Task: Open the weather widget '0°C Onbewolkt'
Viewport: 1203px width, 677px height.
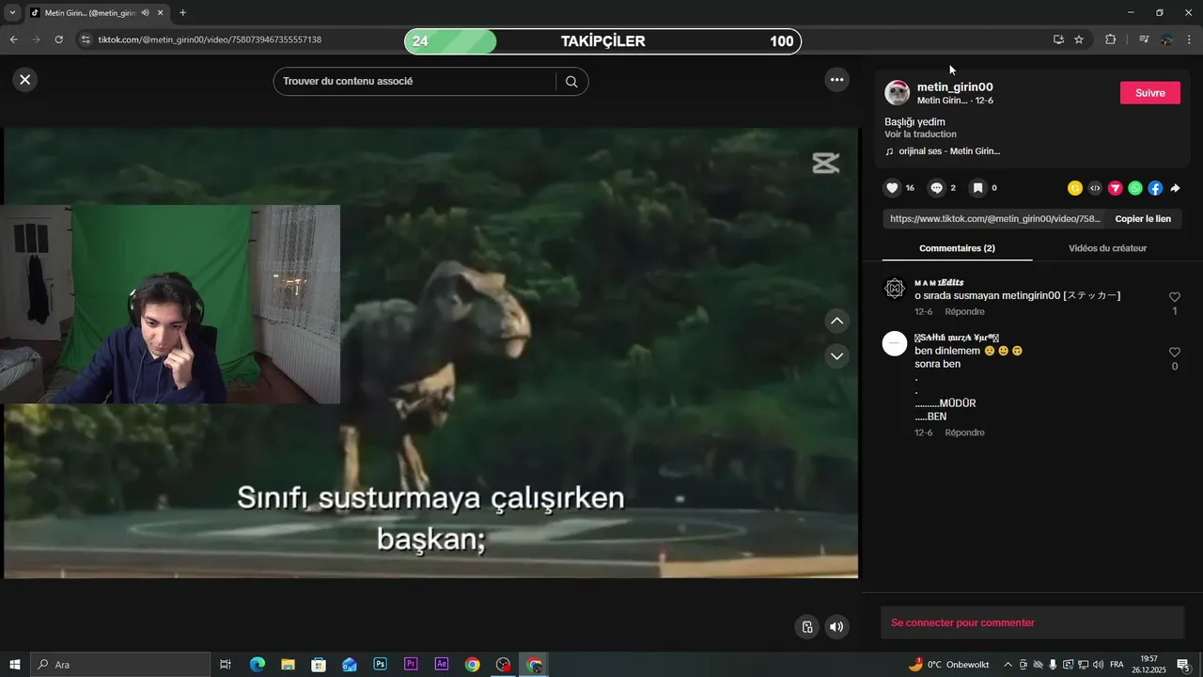Action: [x=949, y=665]
